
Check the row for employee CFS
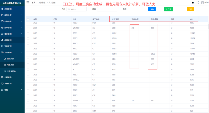pyautogui.click(x=28, y=33)
